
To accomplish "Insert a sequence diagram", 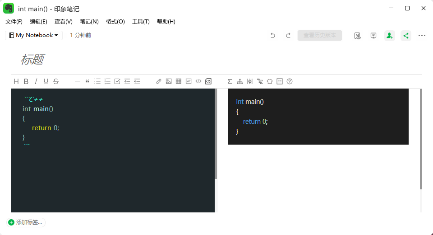I will point(250,81).
